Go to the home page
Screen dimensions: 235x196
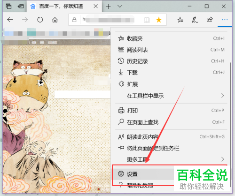[55, 20]
